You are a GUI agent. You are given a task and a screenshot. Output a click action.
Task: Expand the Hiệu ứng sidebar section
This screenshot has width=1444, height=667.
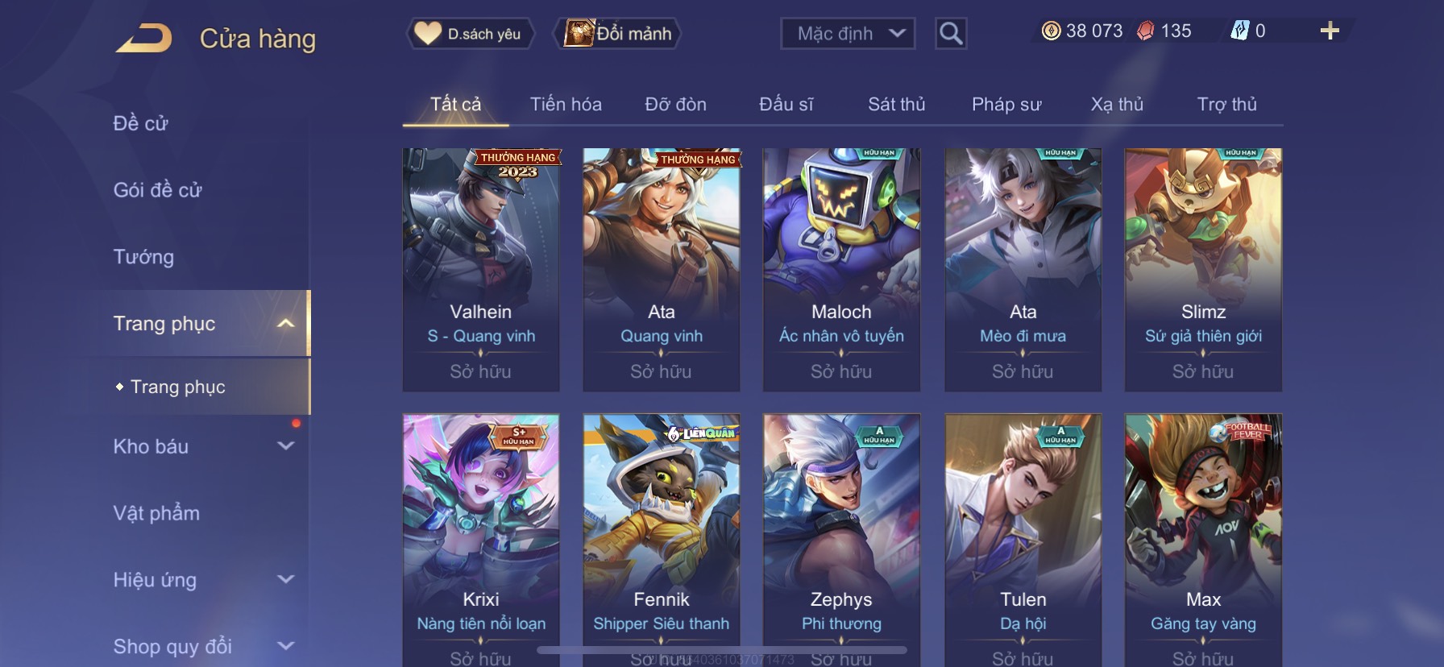286,579
